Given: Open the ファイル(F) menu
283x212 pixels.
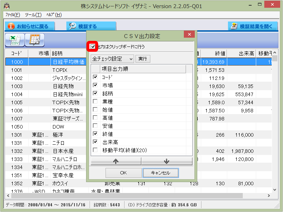Looking at the screenshot, I should 13,15.
